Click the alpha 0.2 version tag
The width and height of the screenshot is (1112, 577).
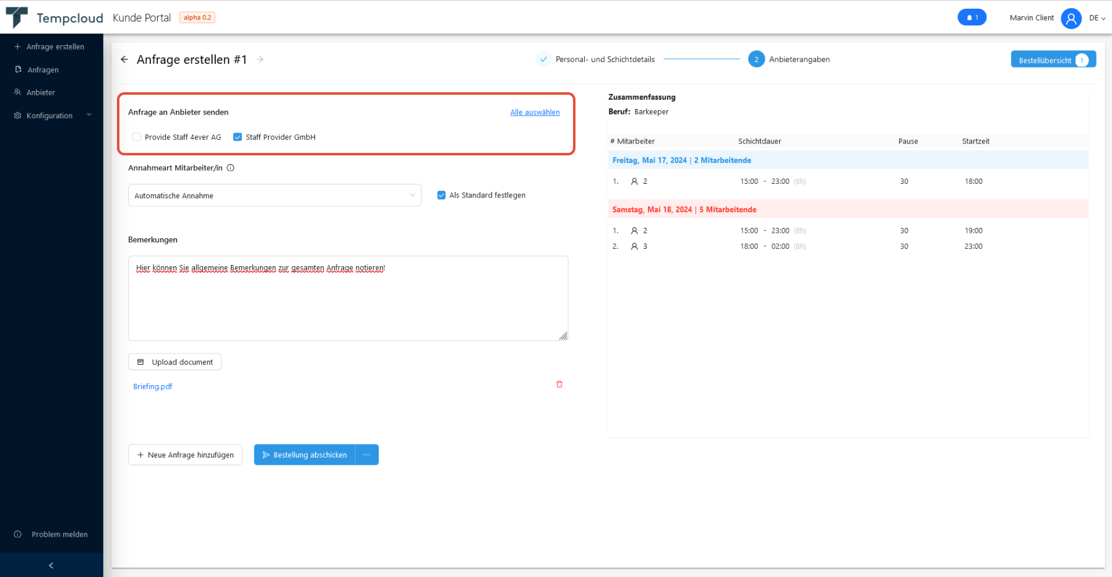(x=197, y=18)
